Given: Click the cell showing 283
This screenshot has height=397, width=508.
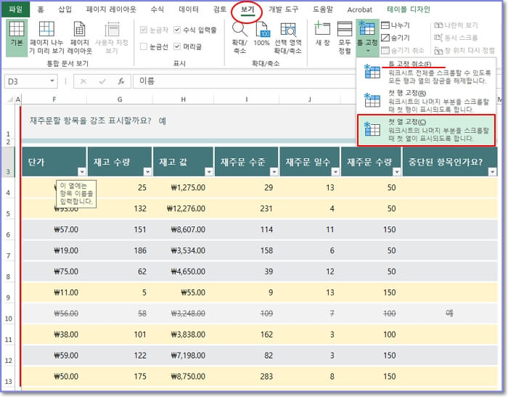Looking at the screenshot, I should pyautogui.click(x=247, y=376).
